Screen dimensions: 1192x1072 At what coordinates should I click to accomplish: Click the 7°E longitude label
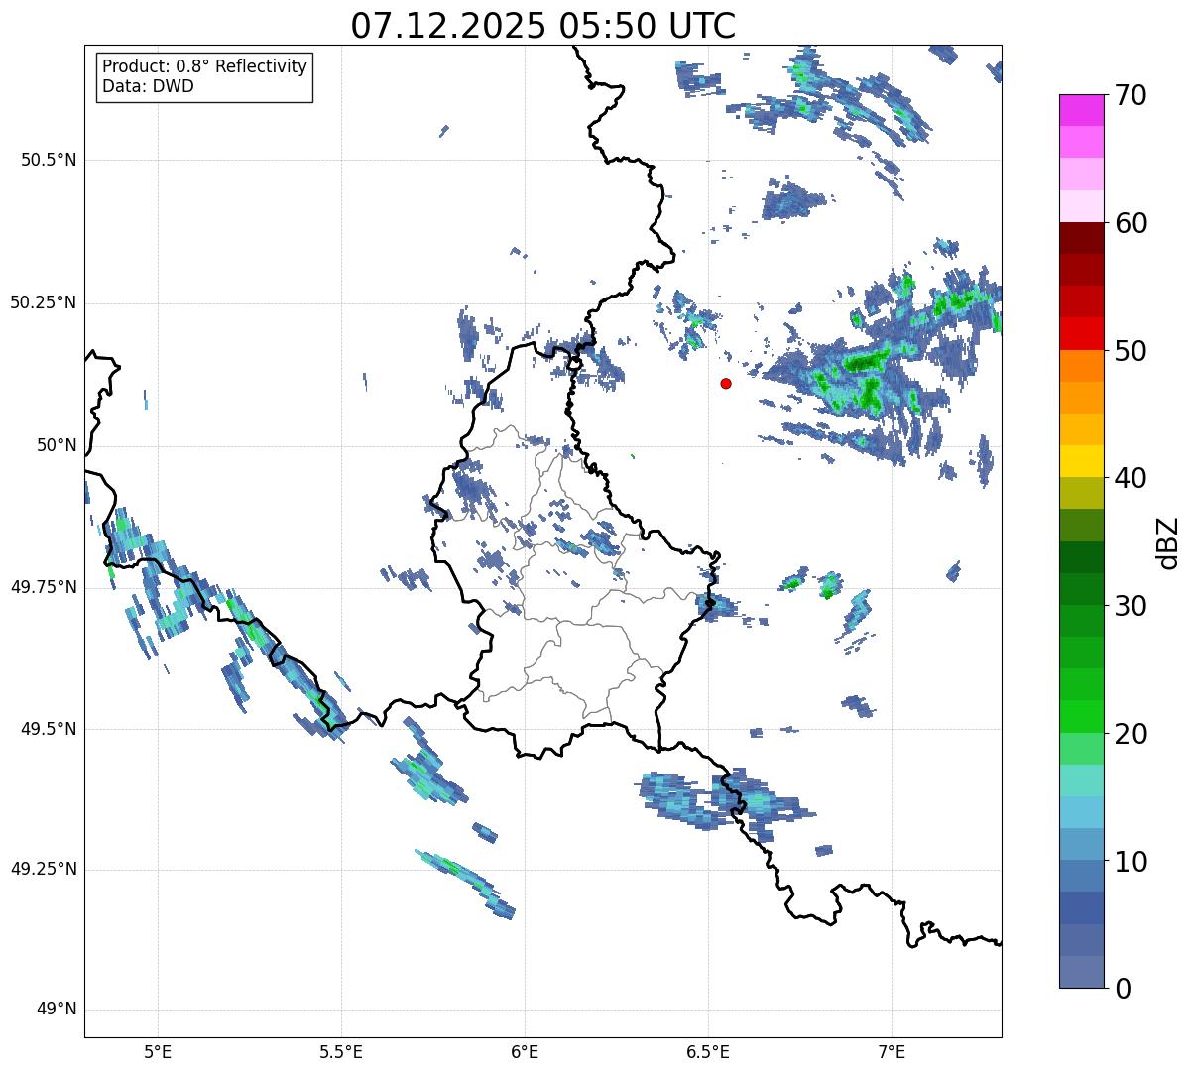[x=892, y=1051]
